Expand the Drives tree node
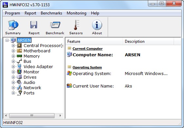The height and width of the screenshot is (128, 184). tap(13, 77)
